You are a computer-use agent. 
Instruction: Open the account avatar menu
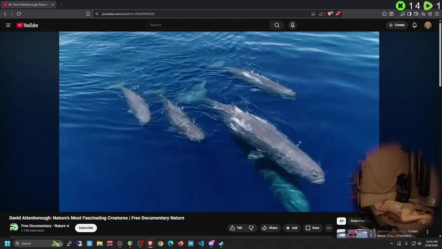428,25
